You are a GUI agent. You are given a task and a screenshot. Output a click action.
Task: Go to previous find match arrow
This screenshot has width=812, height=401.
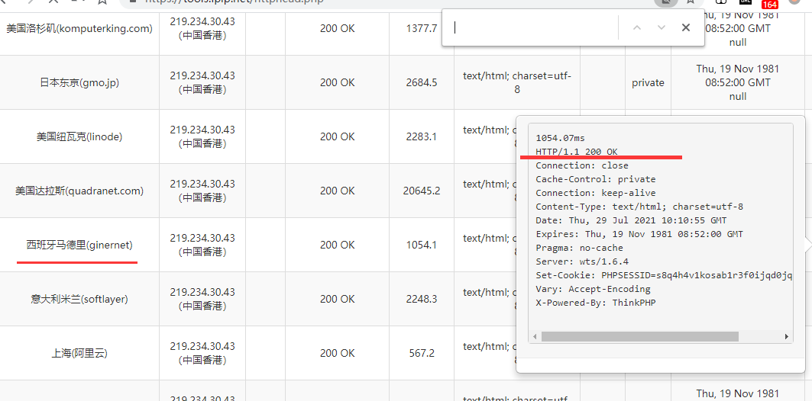pyautogui.click(x=636, y=28)
